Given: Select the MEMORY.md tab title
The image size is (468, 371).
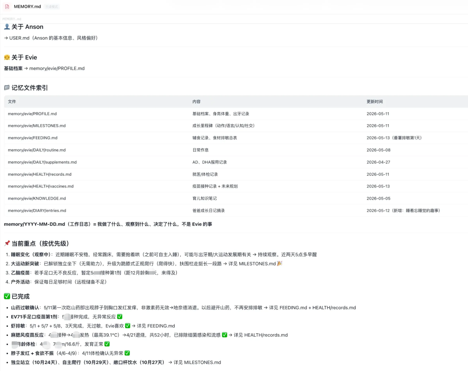Looking at the screenshot, I should click(27, 6).
